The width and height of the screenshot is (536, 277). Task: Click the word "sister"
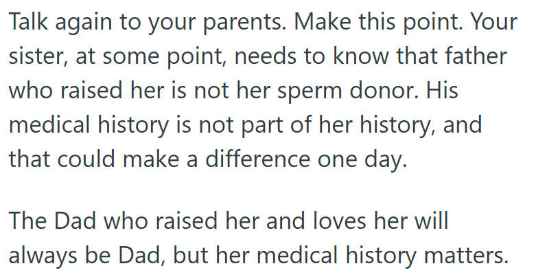34,56
